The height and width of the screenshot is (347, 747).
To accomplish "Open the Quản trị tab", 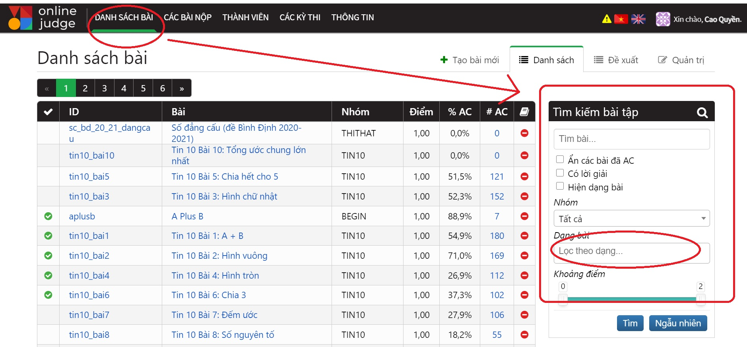I will point(681,60).
